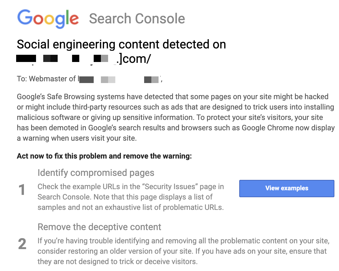Click the View examples button
The width and height of the screenshot is (339, 271).
point(287,188)
